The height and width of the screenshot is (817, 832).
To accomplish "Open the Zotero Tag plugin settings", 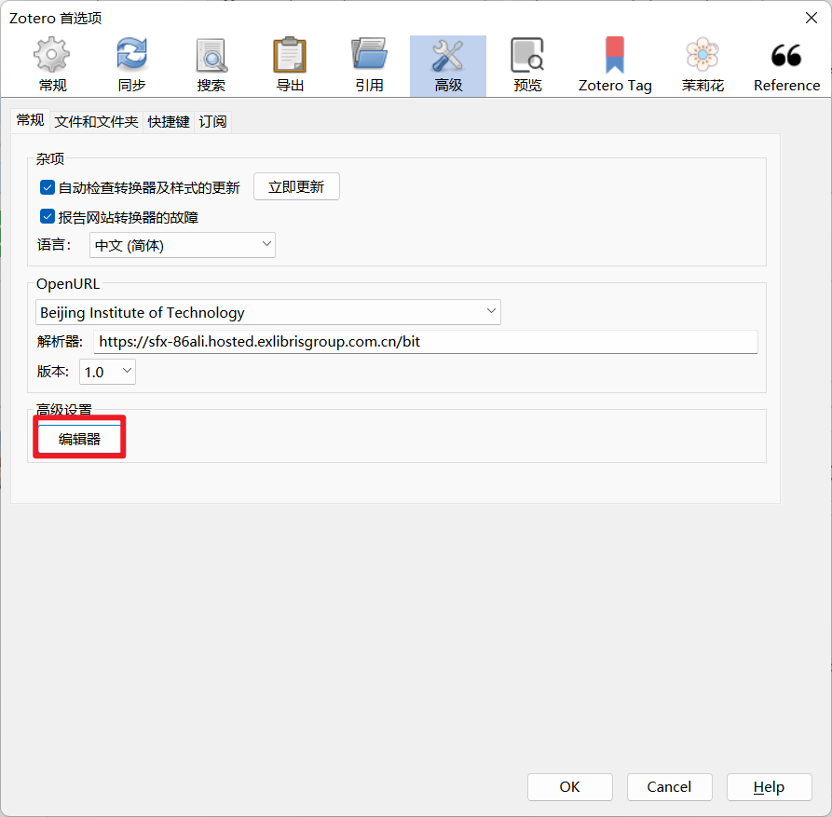I will [614, 62].
